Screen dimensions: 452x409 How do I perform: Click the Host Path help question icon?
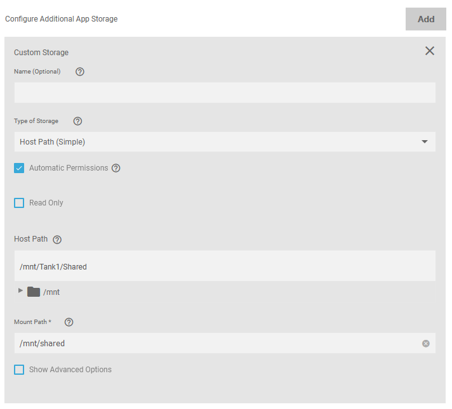57,240
